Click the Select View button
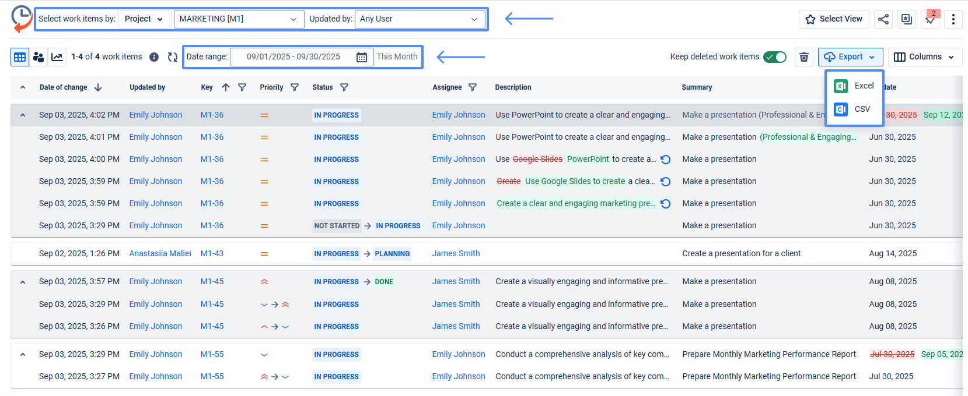 pyautogui.click(x=834, y=19)
